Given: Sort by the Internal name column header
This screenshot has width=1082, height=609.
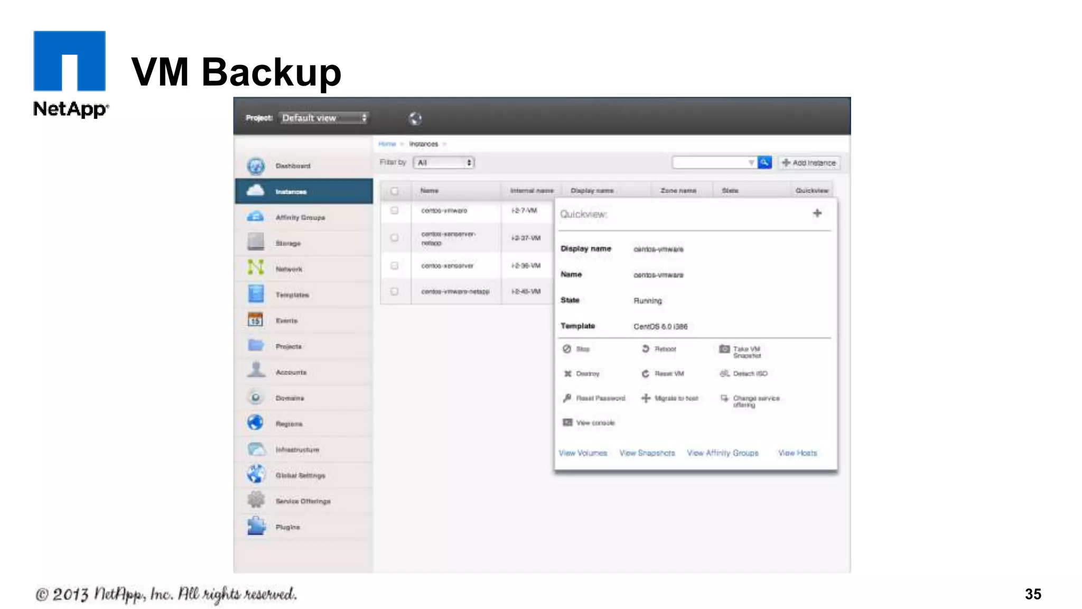Looking at the screenshot, I should point(532,190).
